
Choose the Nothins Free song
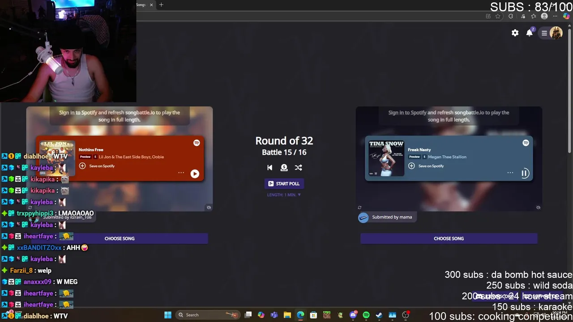(120, 238)
